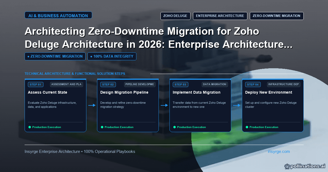The width and height of the screenshot is (328, 172).
Task: Click the green status dot in Step 02 card
Action: click(102, 127)
